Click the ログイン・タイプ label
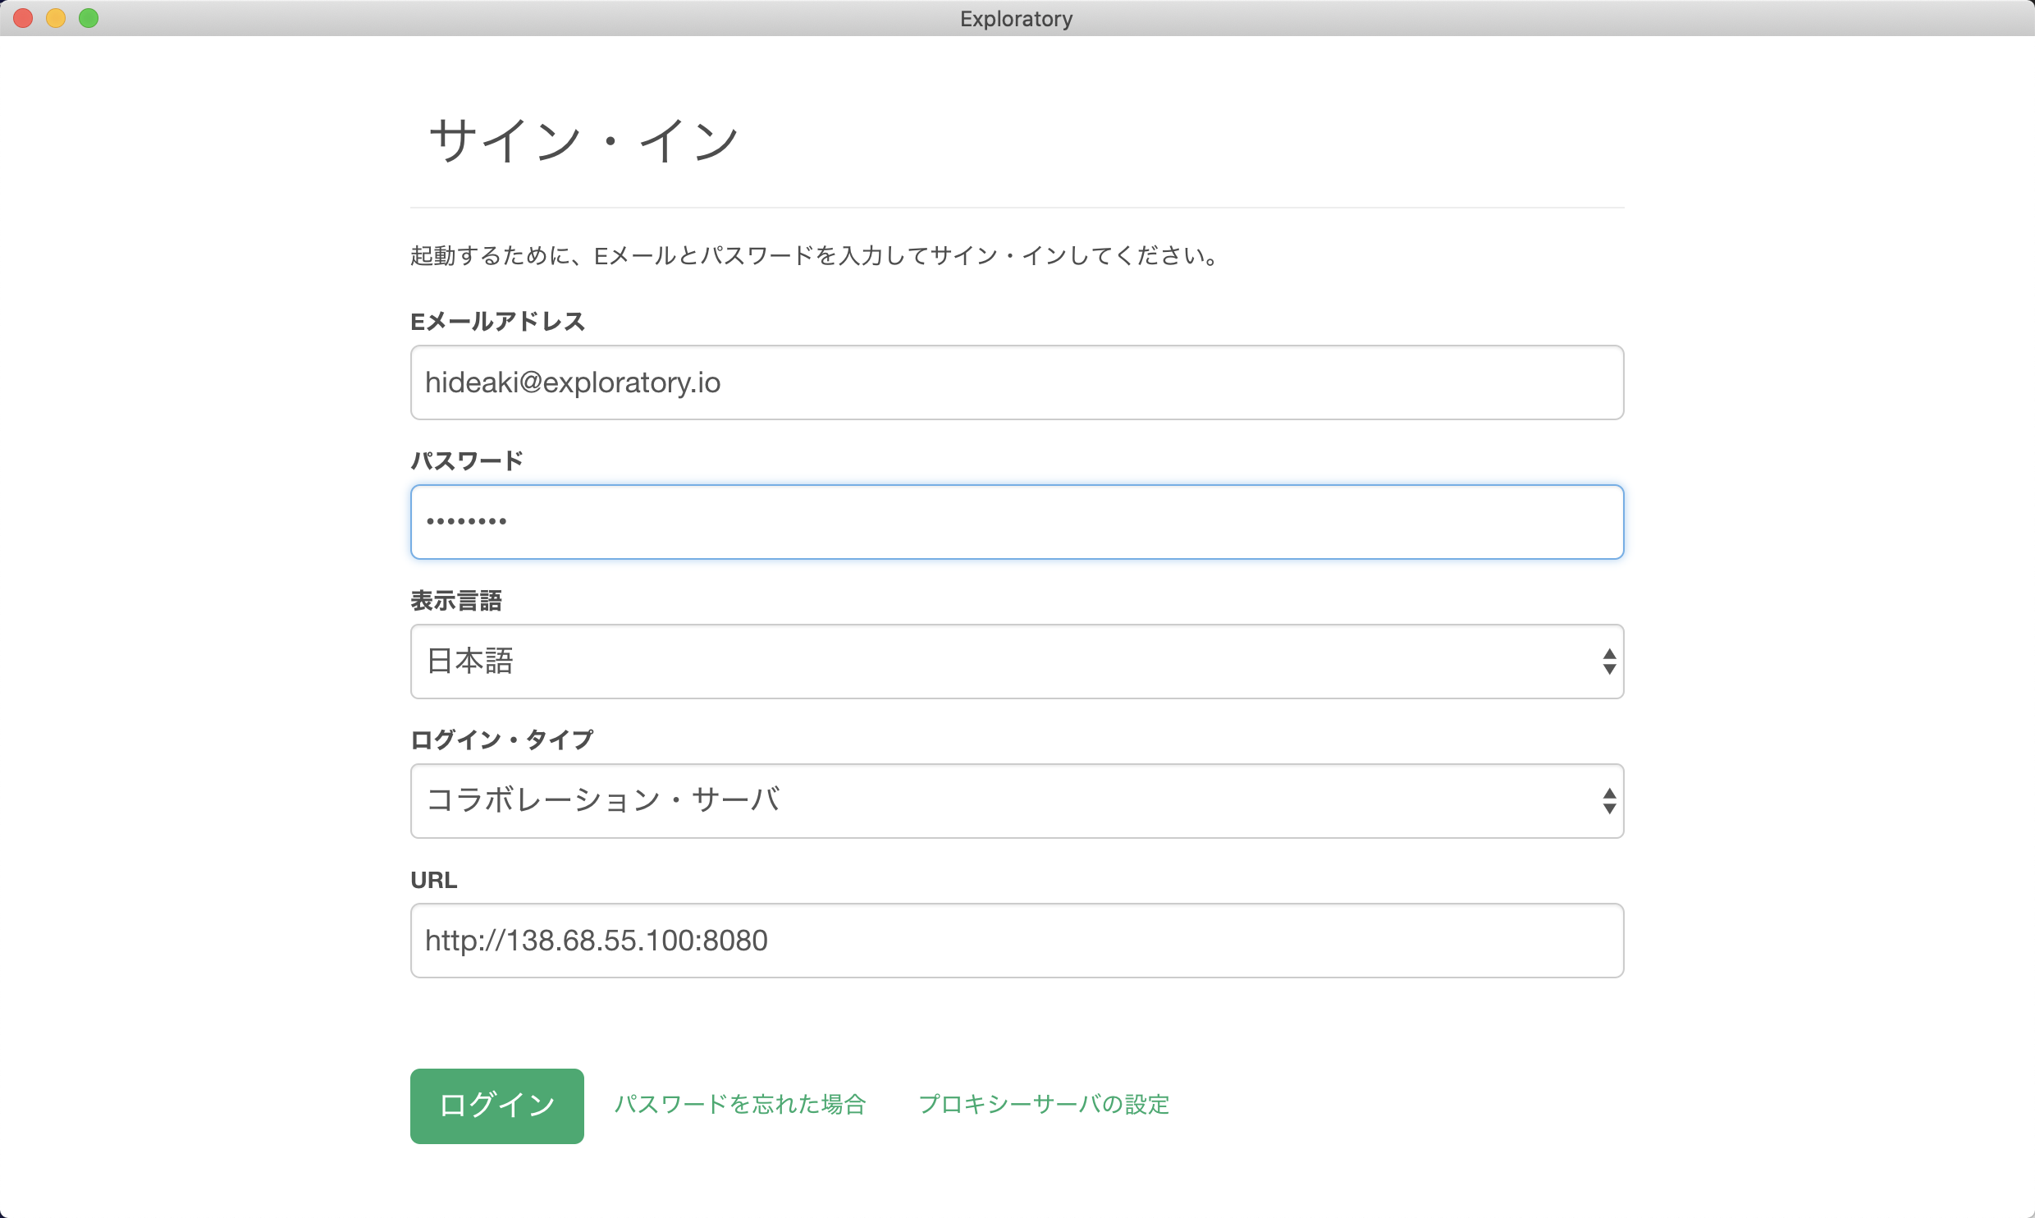The image size is (2035, 1218). click(x=501, y=740)
